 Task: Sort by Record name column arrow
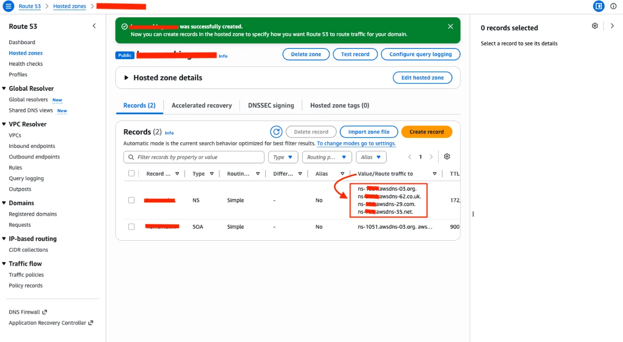[177, 174]
